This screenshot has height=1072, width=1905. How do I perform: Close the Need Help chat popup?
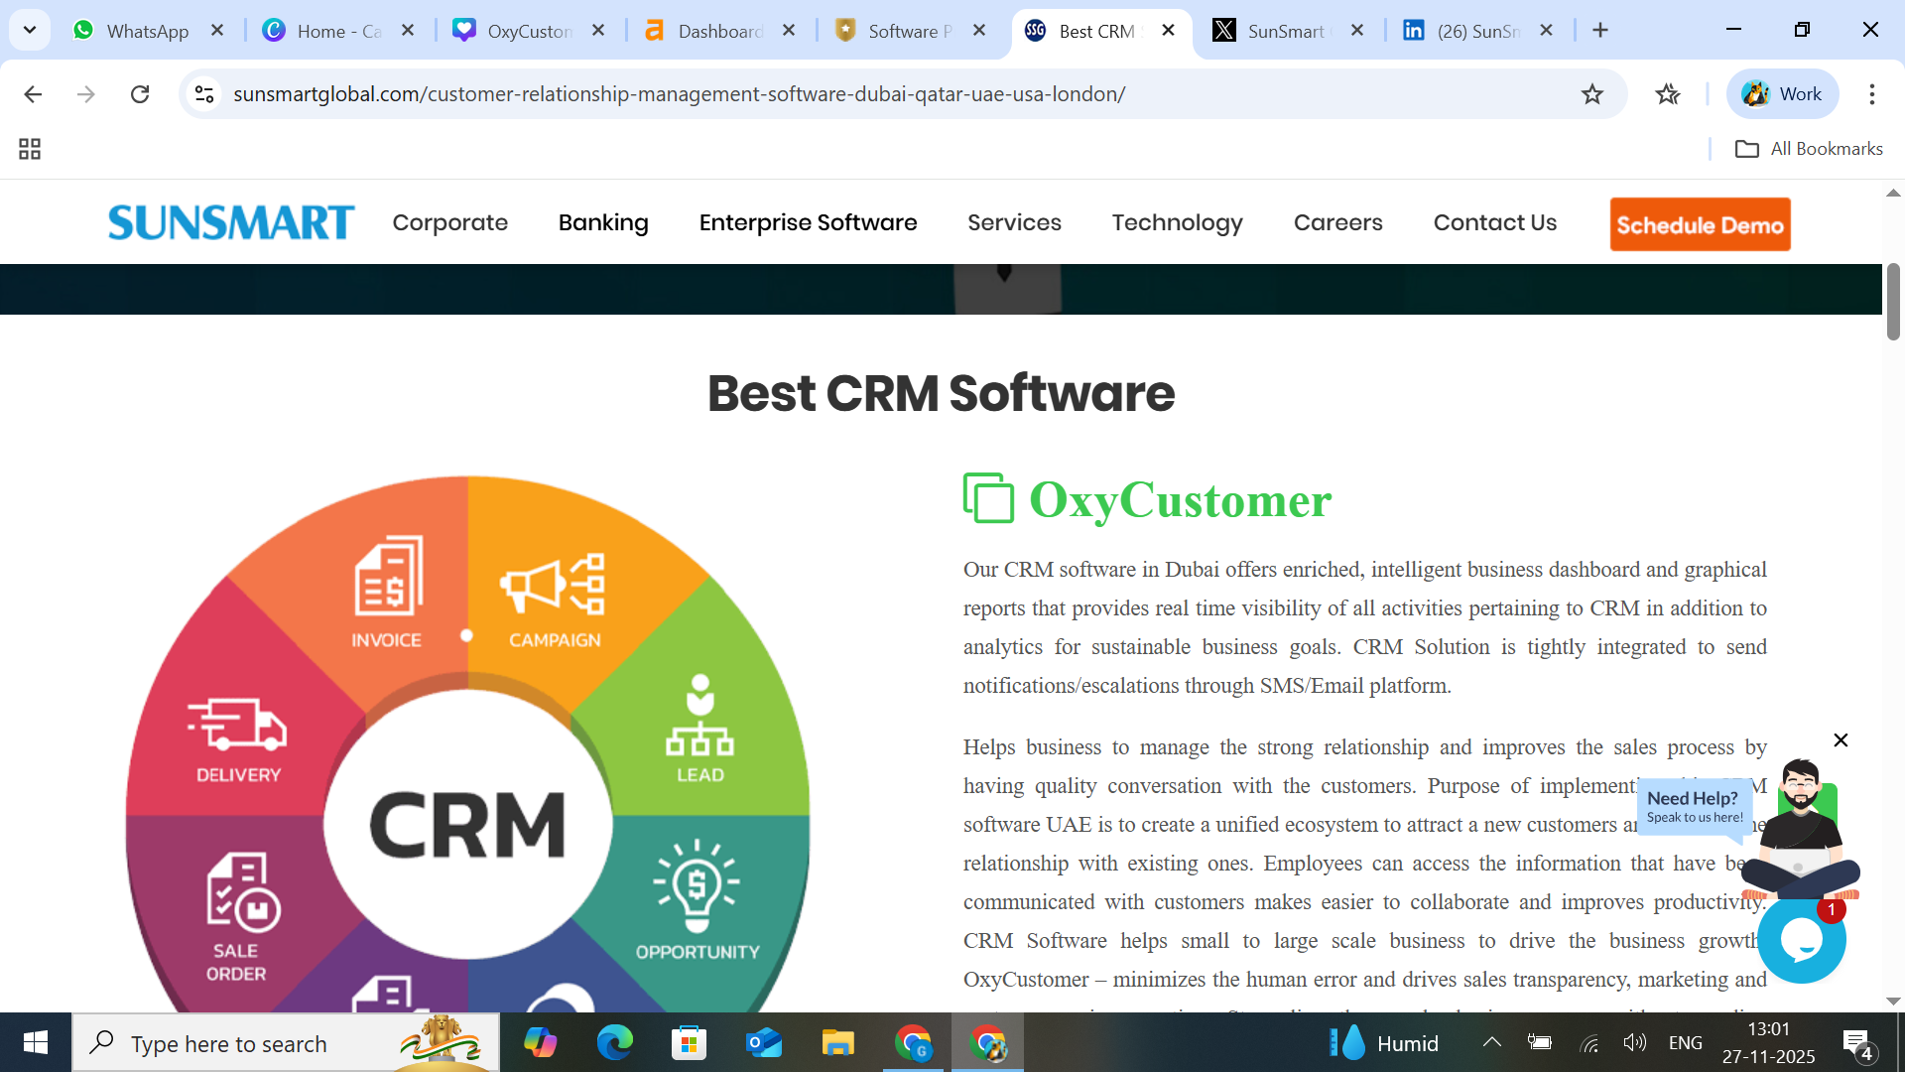click(x=1841, y=740)
